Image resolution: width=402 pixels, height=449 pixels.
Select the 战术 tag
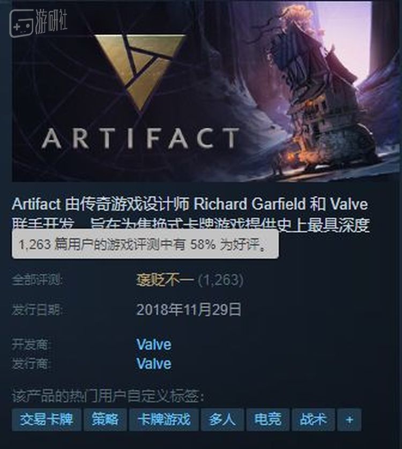click(x=314, y=420)
